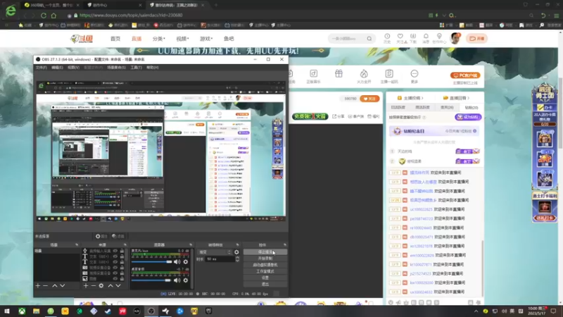
Task: Click the 火力全开 flame icon
Action: [364, 74]
